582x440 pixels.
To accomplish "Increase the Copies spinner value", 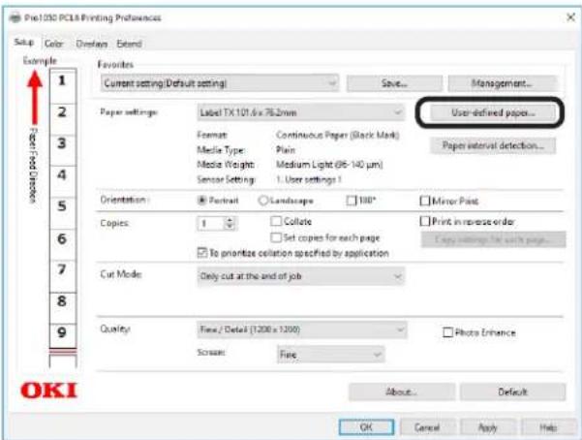I will coord(230,219).
